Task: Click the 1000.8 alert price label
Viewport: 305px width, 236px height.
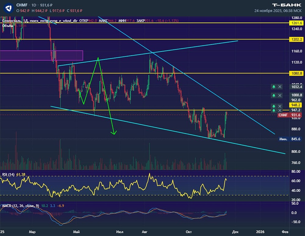Action: click(297, 95)
